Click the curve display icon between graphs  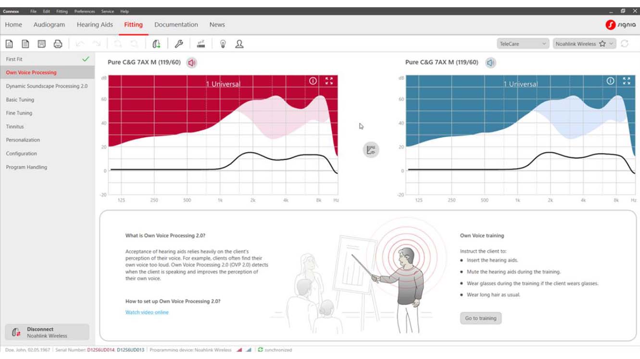pos(371,150)
